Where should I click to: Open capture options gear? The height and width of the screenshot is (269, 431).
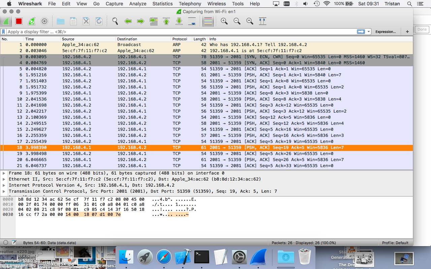[x=44, y=22]
